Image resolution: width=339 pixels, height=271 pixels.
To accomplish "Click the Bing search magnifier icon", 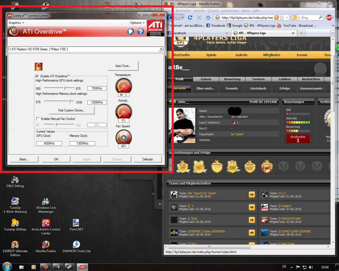I will tap(320, 17).
